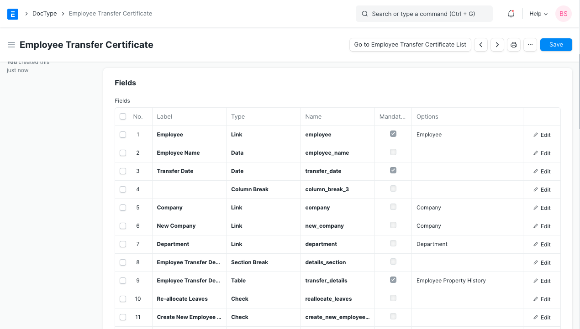Screen dimensions: 580x329
Task: Open the BS user avatar menu
Action: (563, 14)
